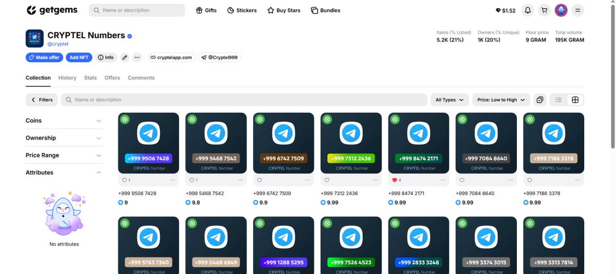Collapse the Filters panel
This screenshot has width=616, height=274.
[42, 100]
